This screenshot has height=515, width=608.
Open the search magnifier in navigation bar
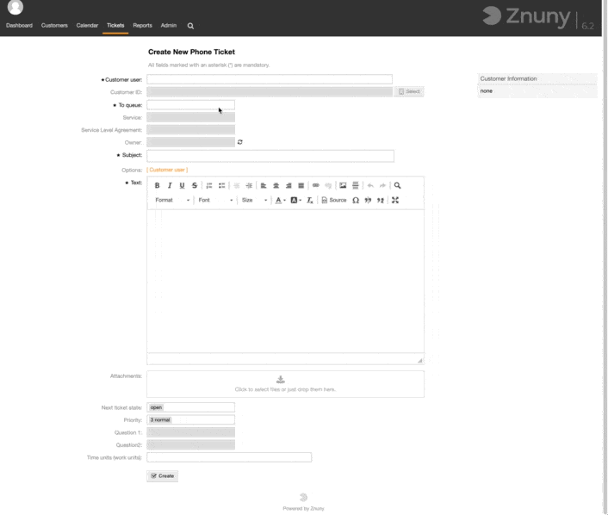(190, 26)
